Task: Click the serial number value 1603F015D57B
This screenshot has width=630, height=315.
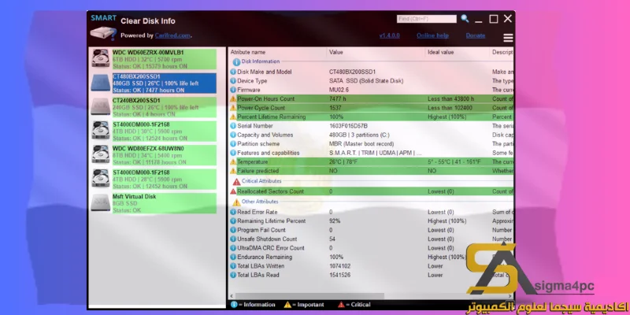Action: (348, 126)
